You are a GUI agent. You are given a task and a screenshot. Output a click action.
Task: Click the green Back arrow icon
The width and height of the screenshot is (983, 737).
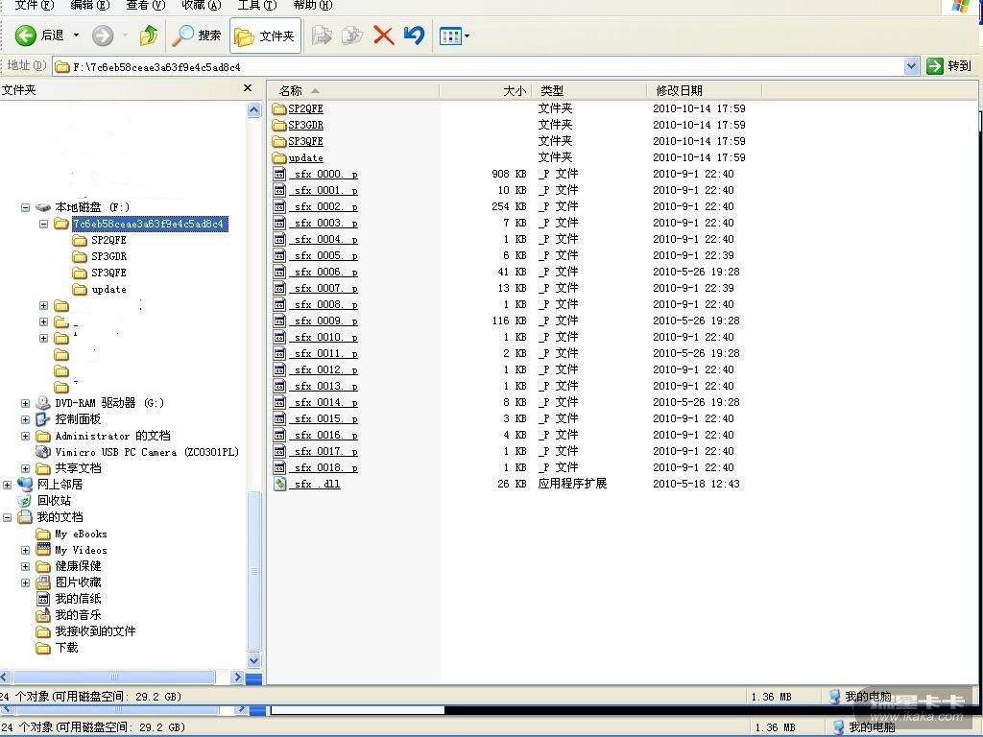26,36
